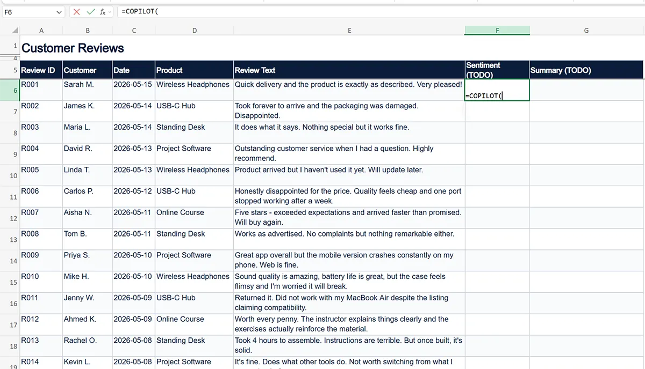Confirm the formula with the green checkmark

coord(90,12)
